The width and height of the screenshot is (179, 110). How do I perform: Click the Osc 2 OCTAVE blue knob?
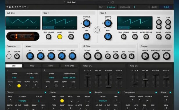(x=108, y=23)
